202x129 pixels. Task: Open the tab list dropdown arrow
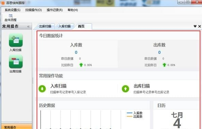click(x=195, y=26)
